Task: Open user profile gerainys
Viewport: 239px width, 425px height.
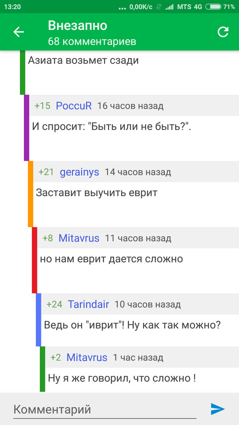Action: (x=79, y=172)
